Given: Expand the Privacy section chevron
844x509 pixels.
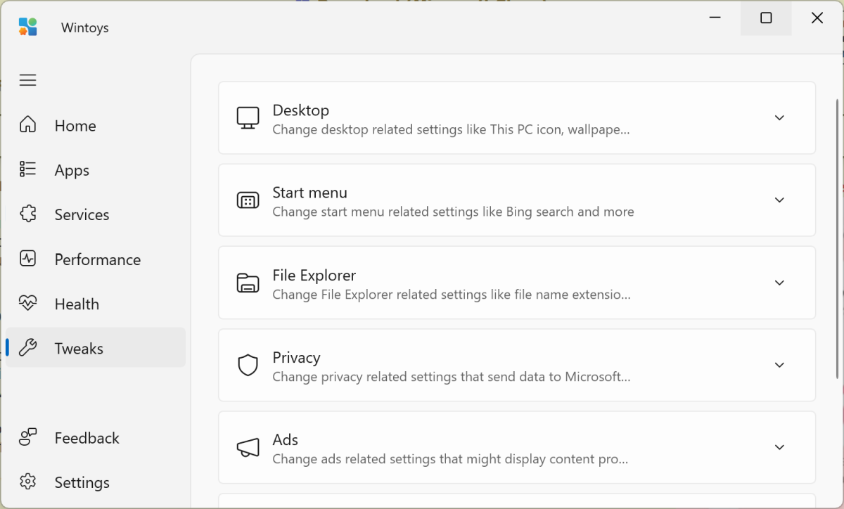Looking at the screenshot, I should click(x=779, y=365).
